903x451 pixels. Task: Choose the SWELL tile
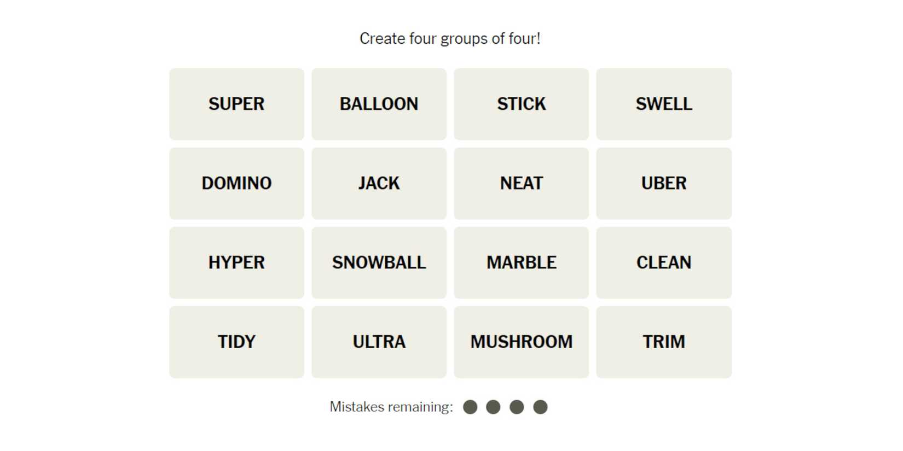pos(663,104)
